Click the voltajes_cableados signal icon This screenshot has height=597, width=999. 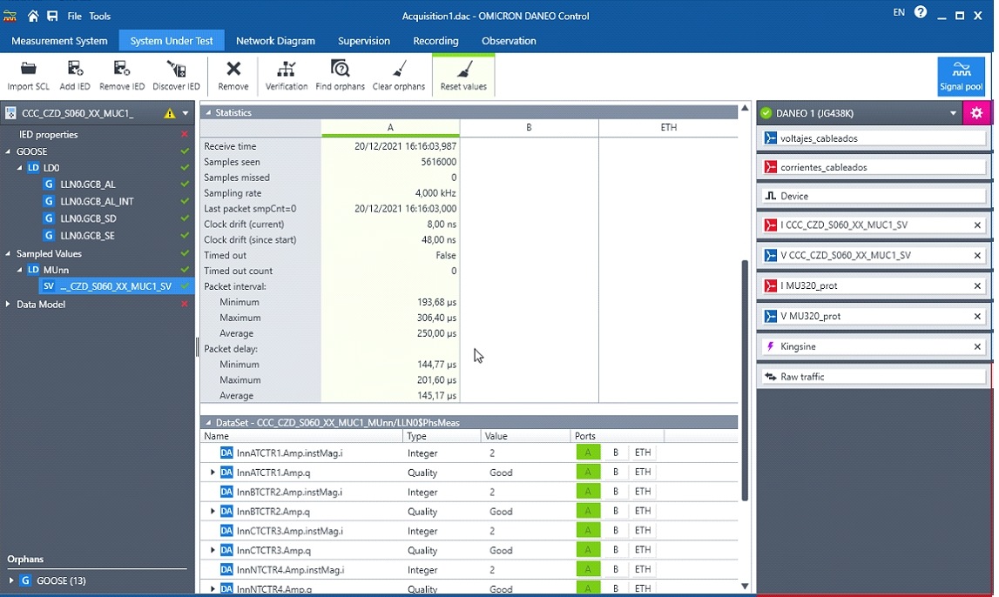point(770,138)
